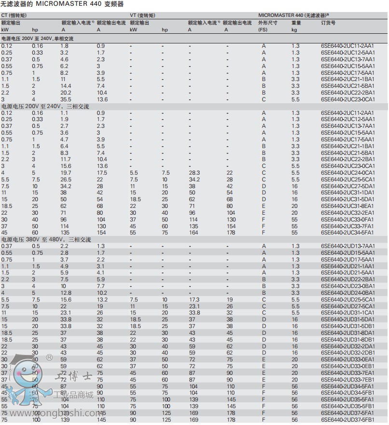The height and width of the screenshot is (425, 389).
Task: Select order number "6SE6440-2UD34-5FA1"
Action: pos(347,386)
